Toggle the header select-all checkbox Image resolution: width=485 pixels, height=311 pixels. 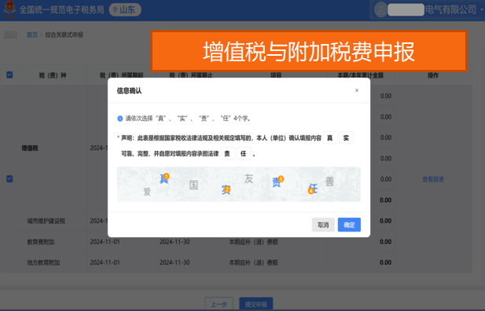pyautogui.click(x=9, y=75)
